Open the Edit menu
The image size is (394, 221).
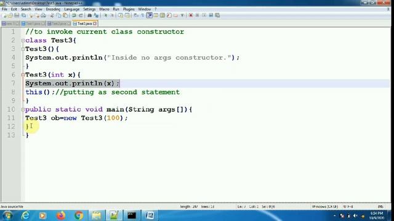click(x=14, y=9)
